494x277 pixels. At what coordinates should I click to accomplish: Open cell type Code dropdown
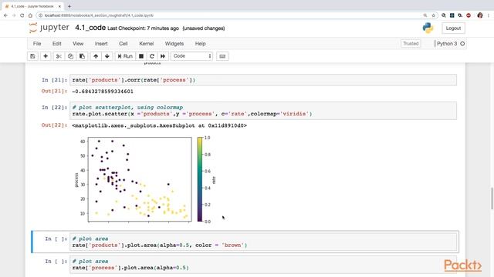(x=192, y=56)
